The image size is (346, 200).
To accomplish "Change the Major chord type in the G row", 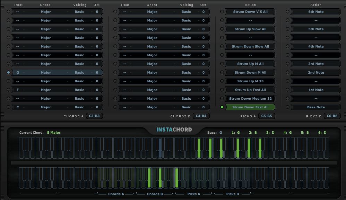I will click(x=46, y=73).
